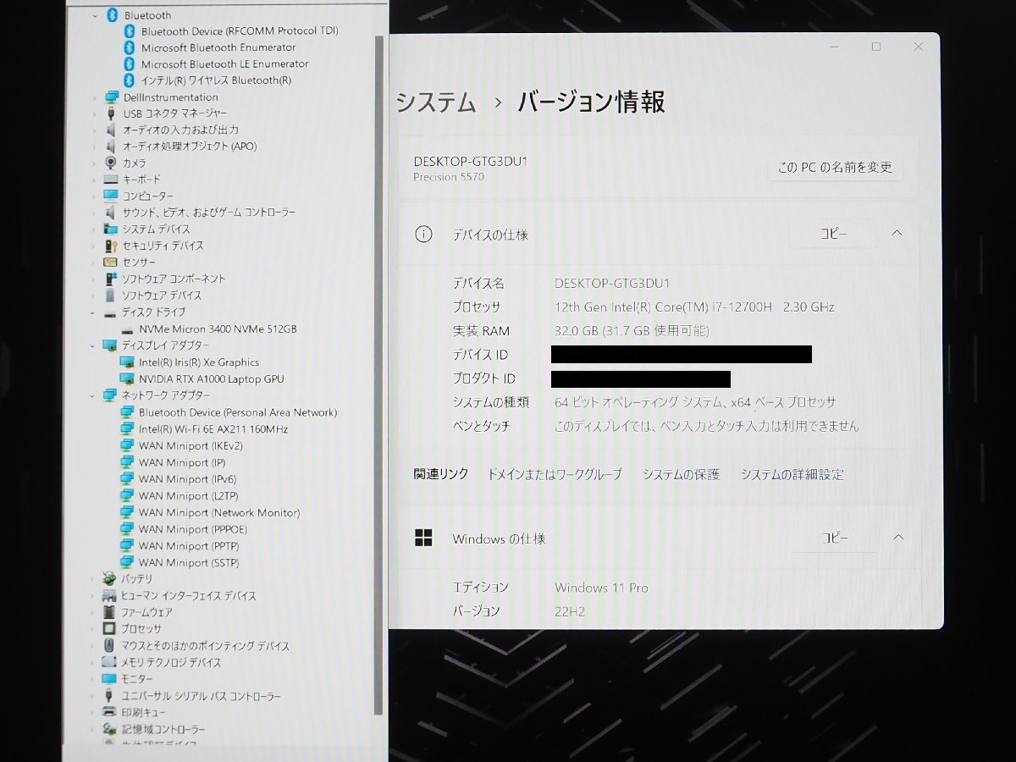Select WAN Miniport (PPPOE) row
1016x762 pixels.
coord(183,529)
